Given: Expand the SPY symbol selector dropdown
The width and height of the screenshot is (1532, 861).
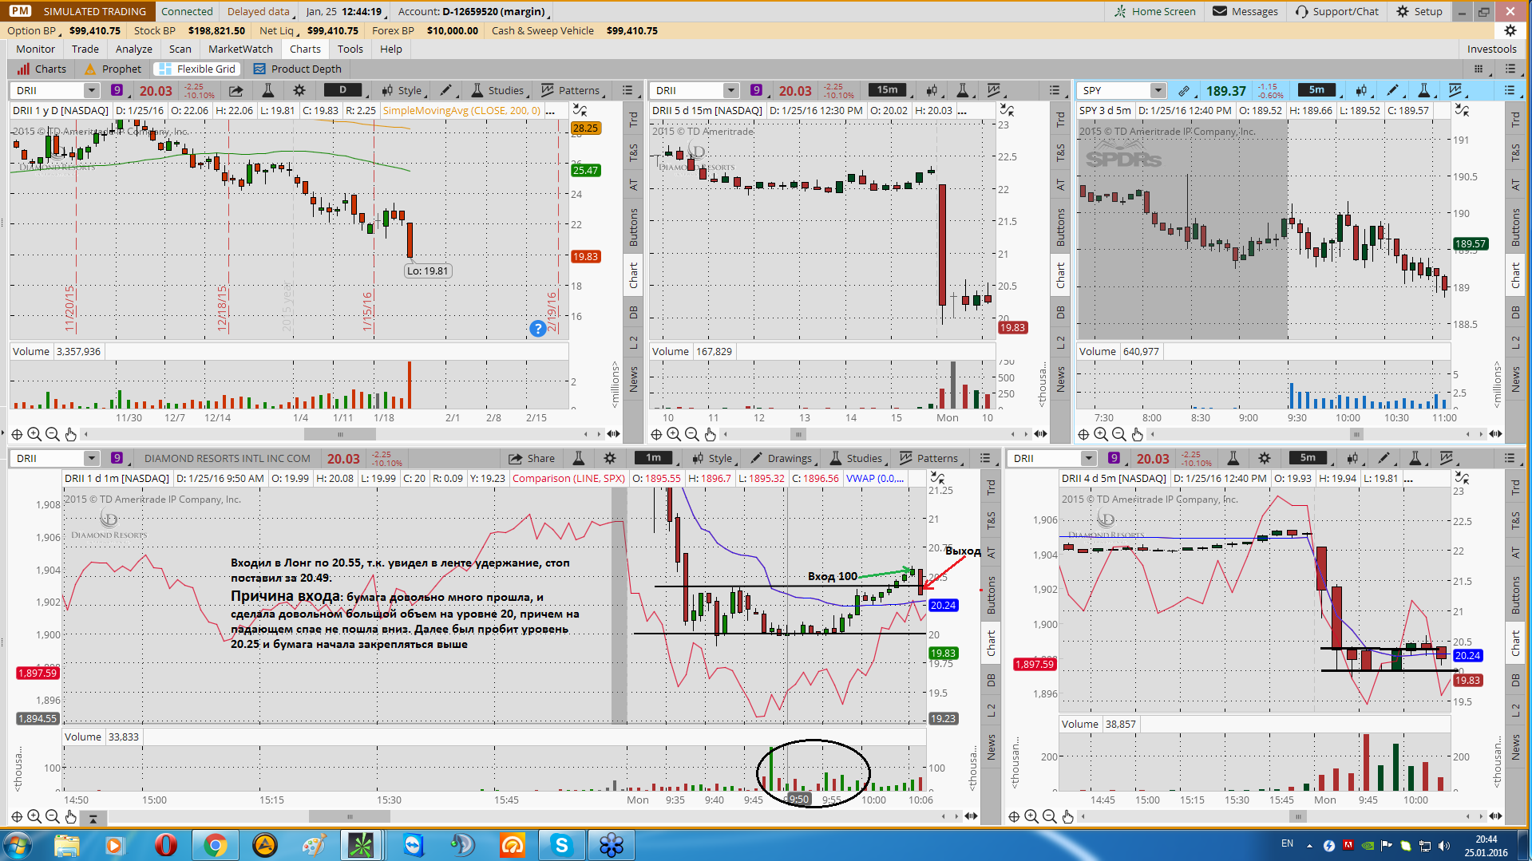Looking at the screenshot, I should click(x=1158, y=90).
